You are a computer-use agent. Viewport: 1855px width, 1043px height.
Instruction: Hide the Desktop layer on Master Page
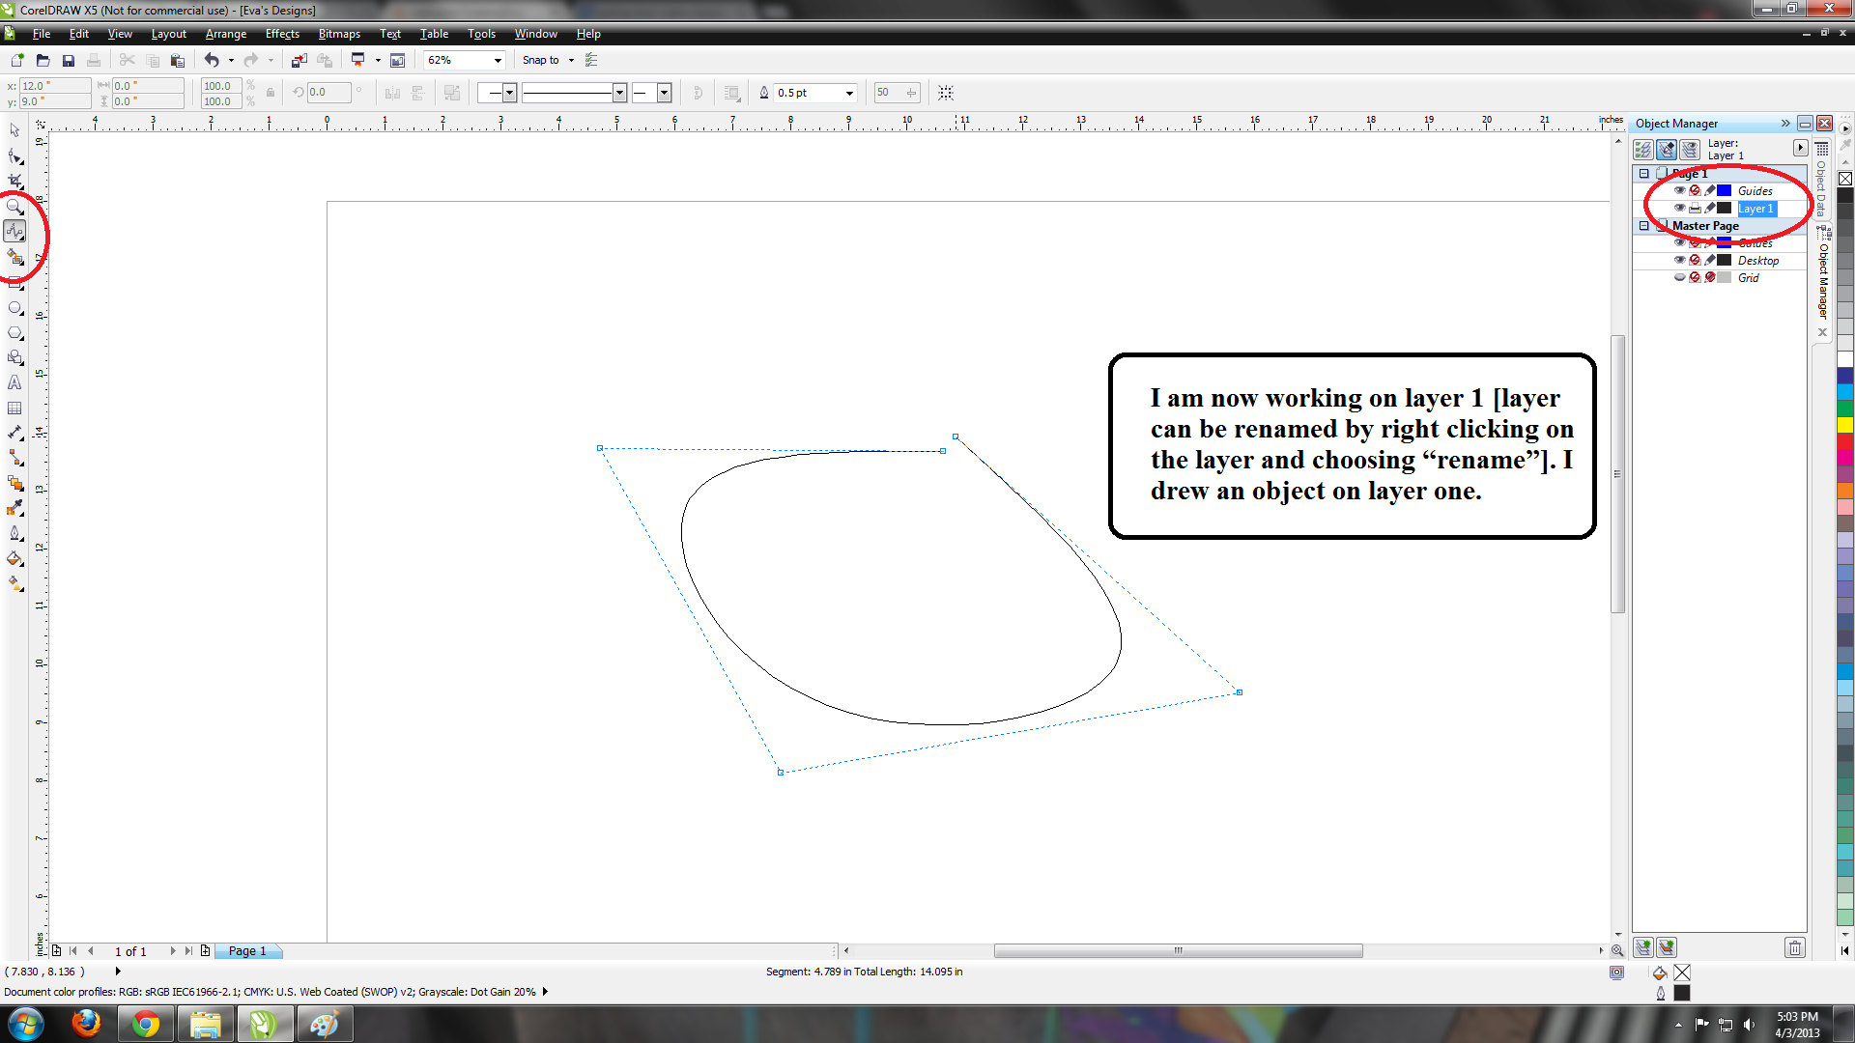point(1680,259)
